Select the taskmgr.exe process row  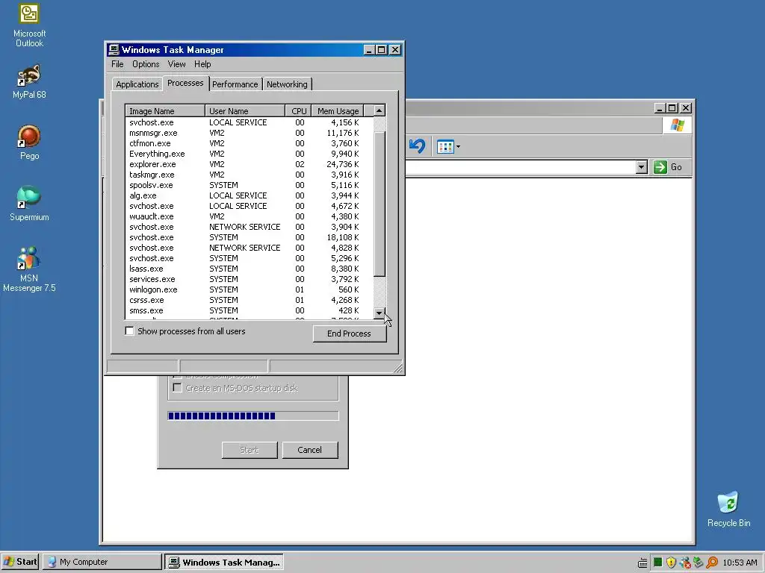(x=249, y=175)
